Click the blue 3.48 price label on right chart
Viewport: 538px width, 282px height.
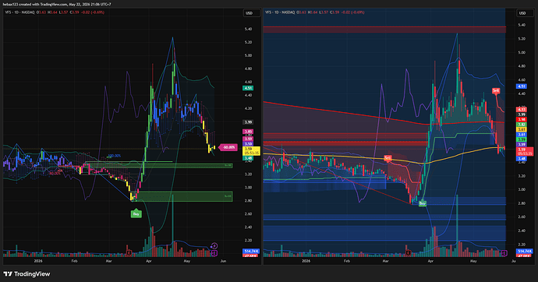(522, 159)
